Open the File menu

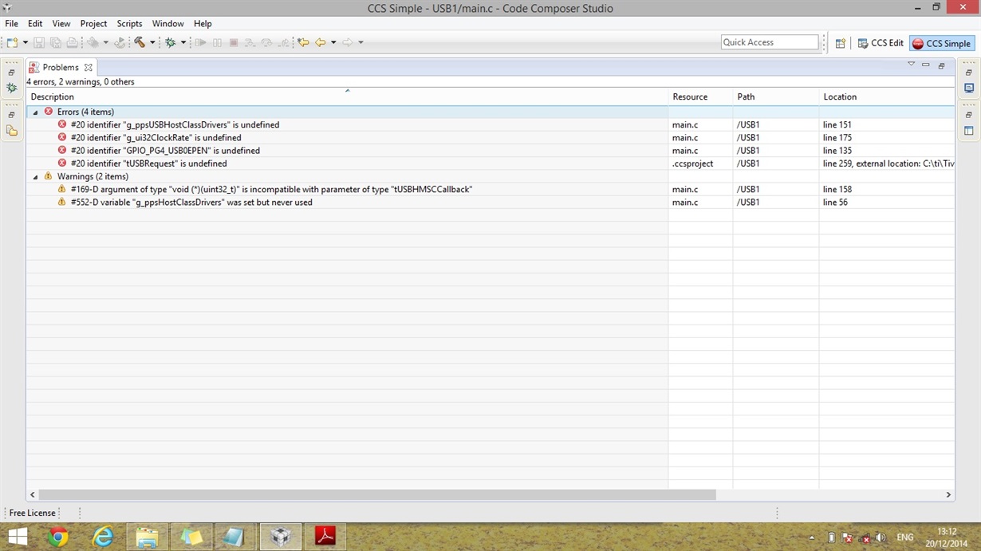(12, 24)
